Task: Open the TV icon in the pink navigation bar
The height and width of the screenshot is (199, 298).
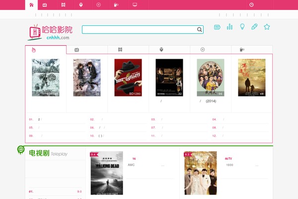Action: [x=45, y=5]
